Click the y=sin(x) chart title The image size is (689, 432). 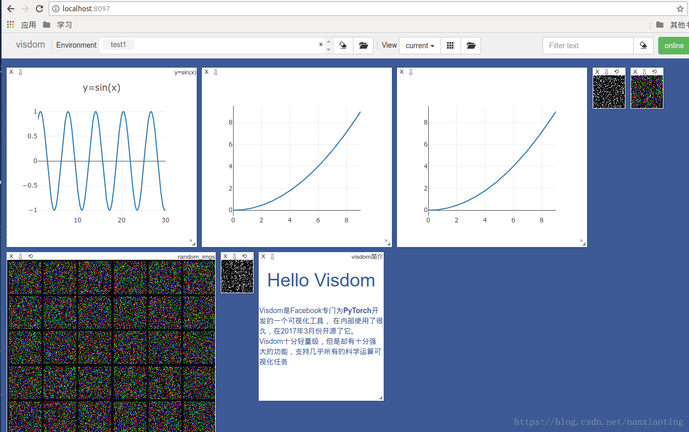coord(101,88)
